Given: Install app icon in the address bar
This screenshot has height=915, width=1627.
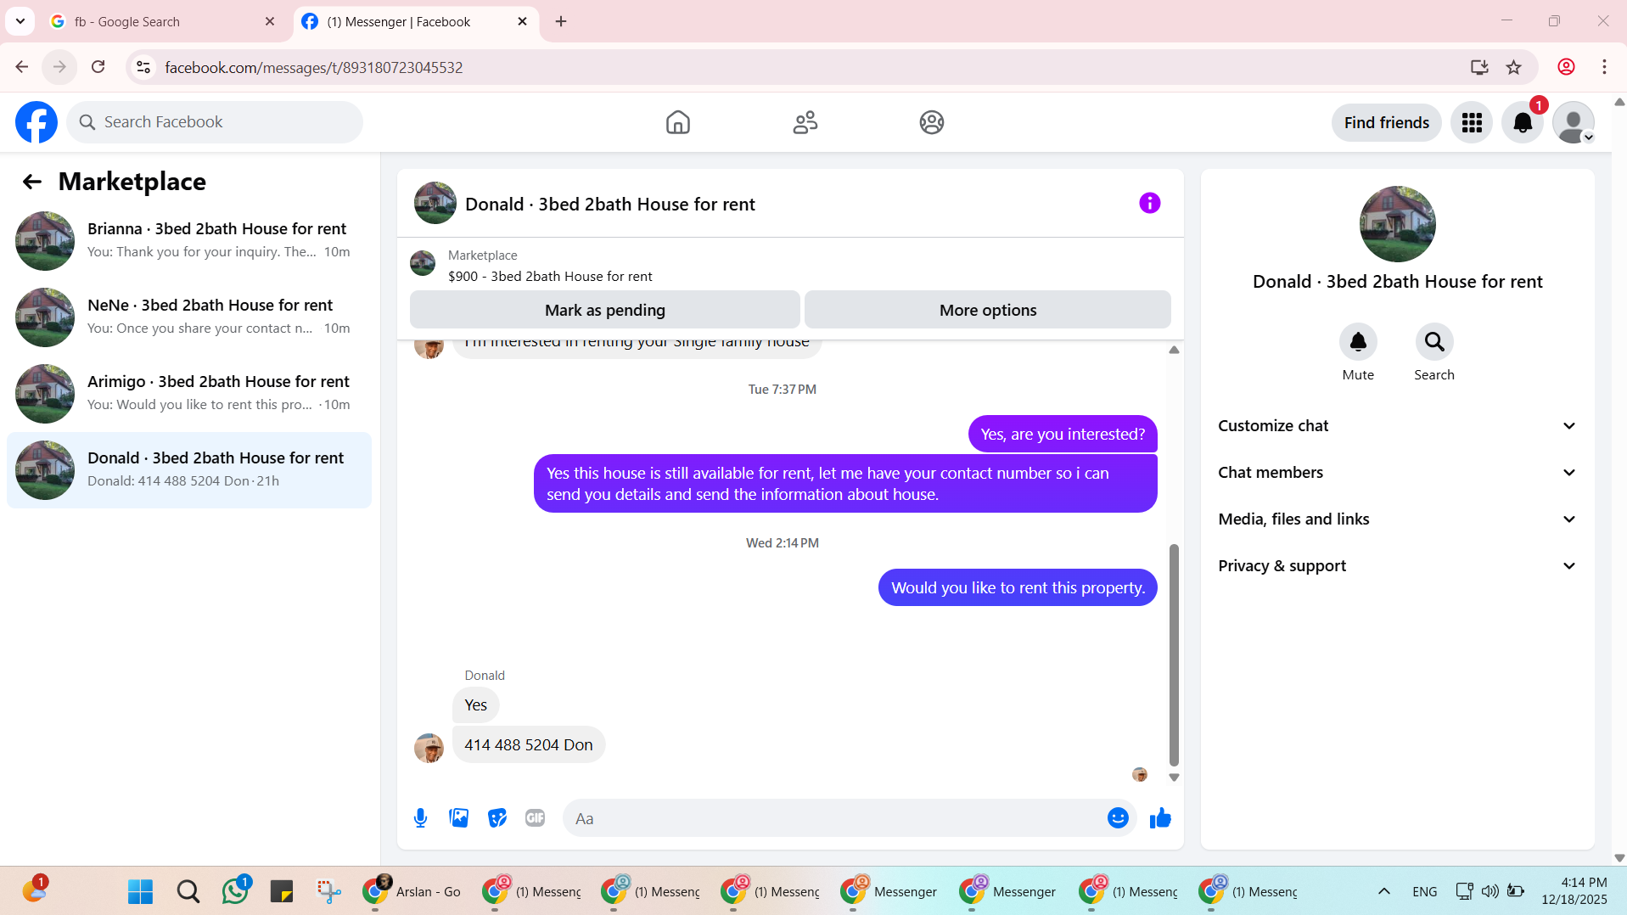Looking at the screenshot, I should coord(1479,67).
